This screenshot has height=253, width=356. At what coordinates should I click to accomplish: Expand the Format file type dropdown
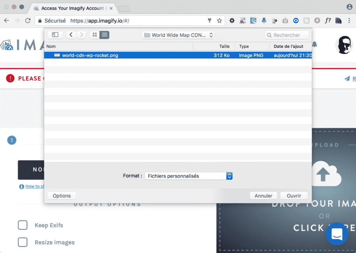click(x=188, y=176)
